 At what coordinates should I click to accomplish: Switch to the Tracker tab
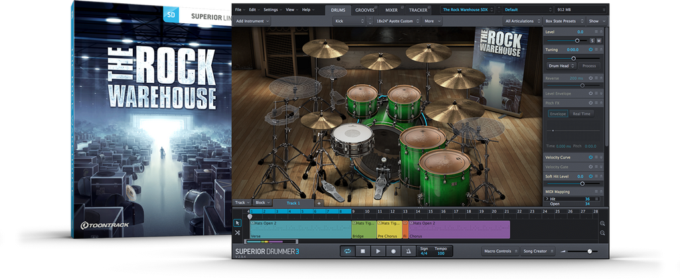pyautogui.click(x=418, y=9)
